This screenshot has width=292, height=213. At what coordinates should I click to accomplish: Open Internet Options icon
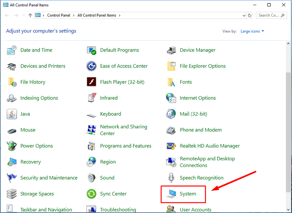click(171, 98)
